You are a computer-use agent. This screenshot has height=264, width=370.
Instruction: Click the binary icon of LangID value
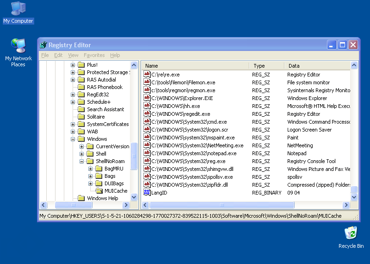coord(147,193)
